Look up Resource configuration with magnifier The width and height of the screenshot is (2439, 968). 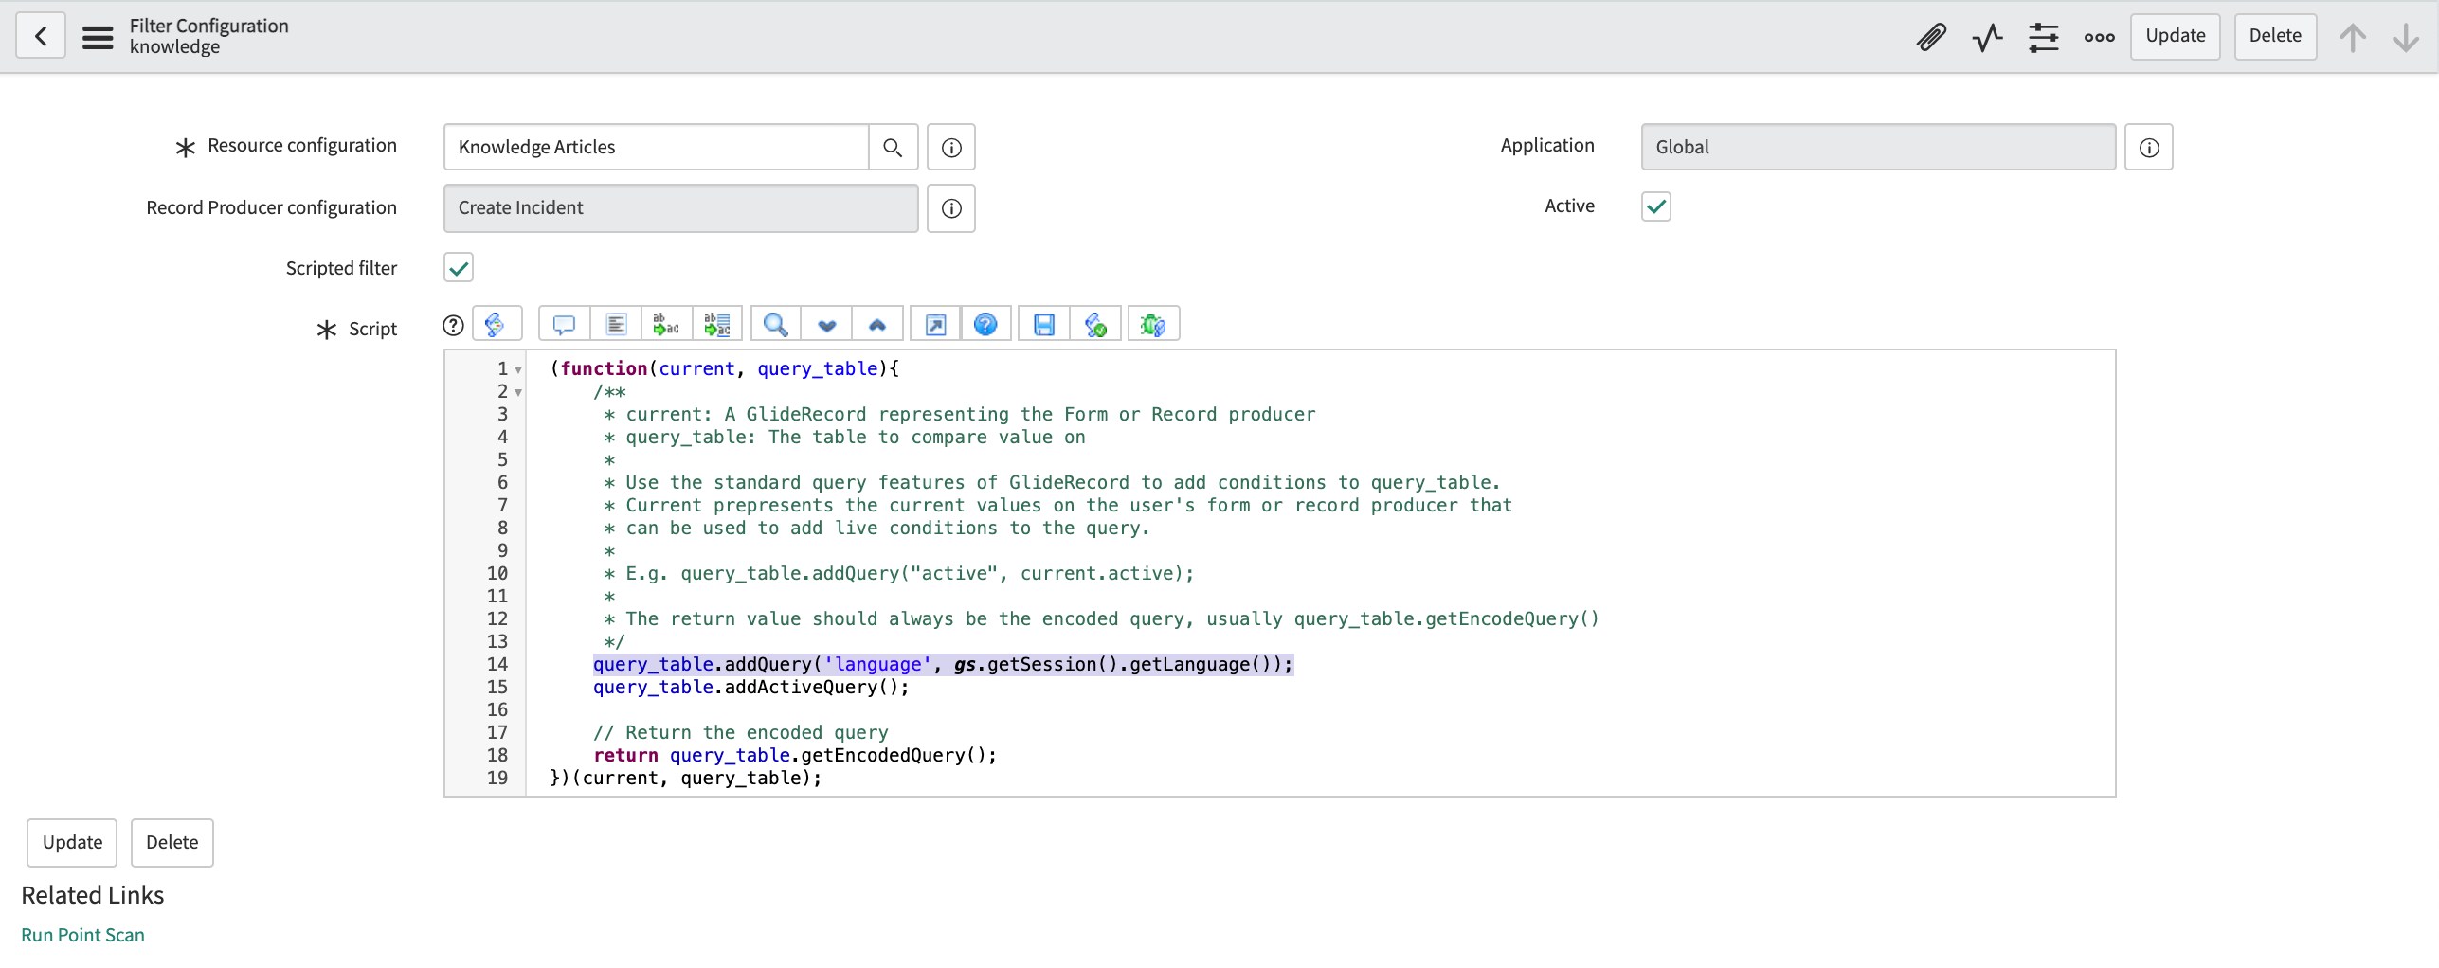tap(893, 147)
